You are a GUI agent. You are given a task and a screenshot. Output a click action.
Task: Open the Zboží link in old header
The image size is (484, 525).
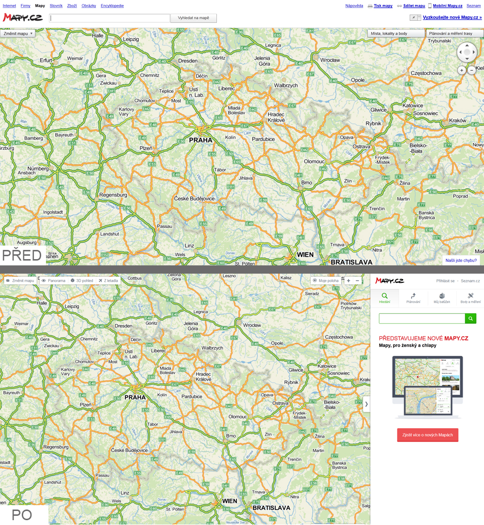tap(72, 6)
